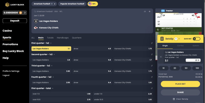205x103 pixels.
Task: Remove Las Vegas Raiders bet with X
Action: click(161, 57)
